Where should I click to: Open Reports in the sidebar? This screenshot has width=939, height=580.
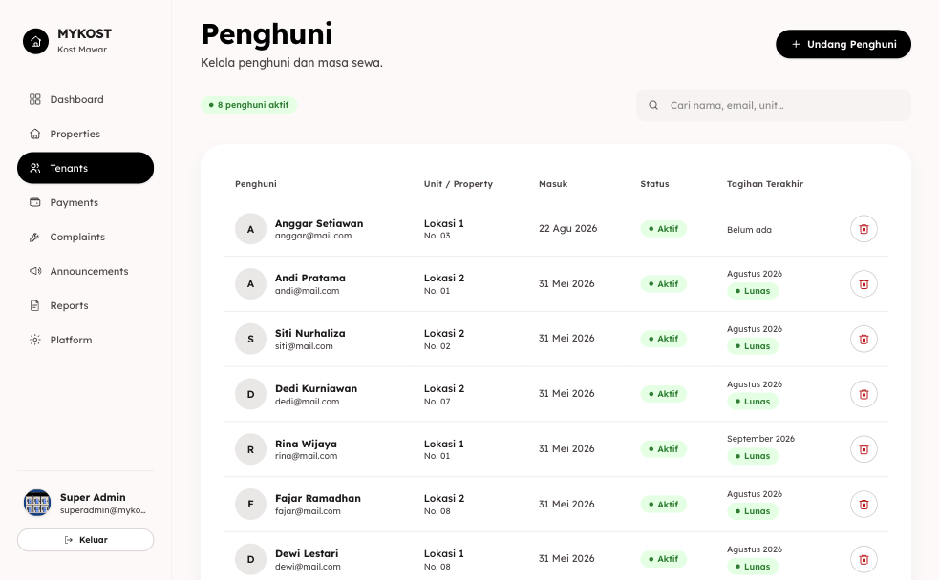click(x=85, y=305)
